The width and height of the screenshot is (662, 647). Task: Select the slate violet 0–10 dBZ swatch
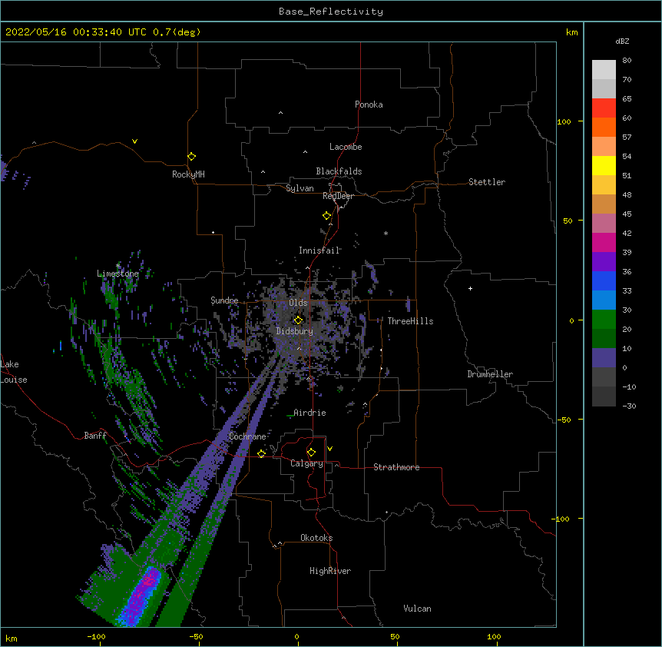point(604,358)
